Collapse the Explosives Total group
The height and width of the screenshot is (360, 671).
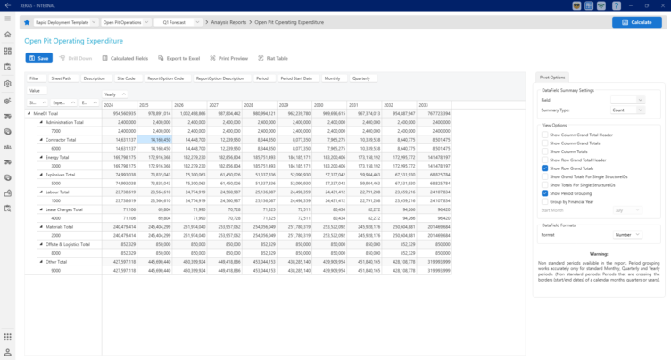click(x=41, y=175)
